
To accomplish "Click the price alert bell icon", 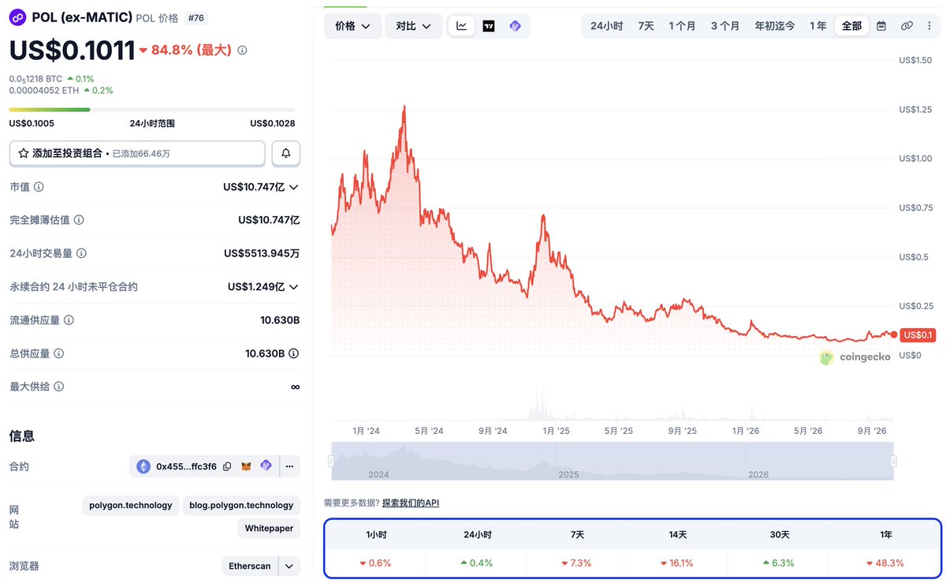I will (285, 153).
